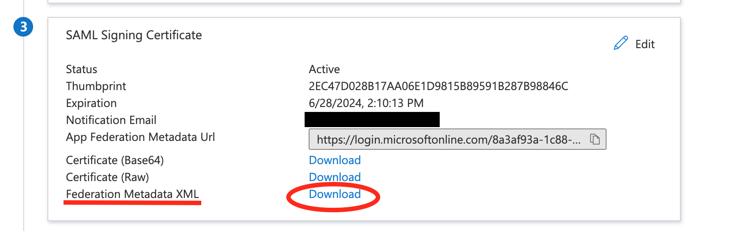
Task: Click the App Federation Metadata Url field
Action: [x=447, y=140]
